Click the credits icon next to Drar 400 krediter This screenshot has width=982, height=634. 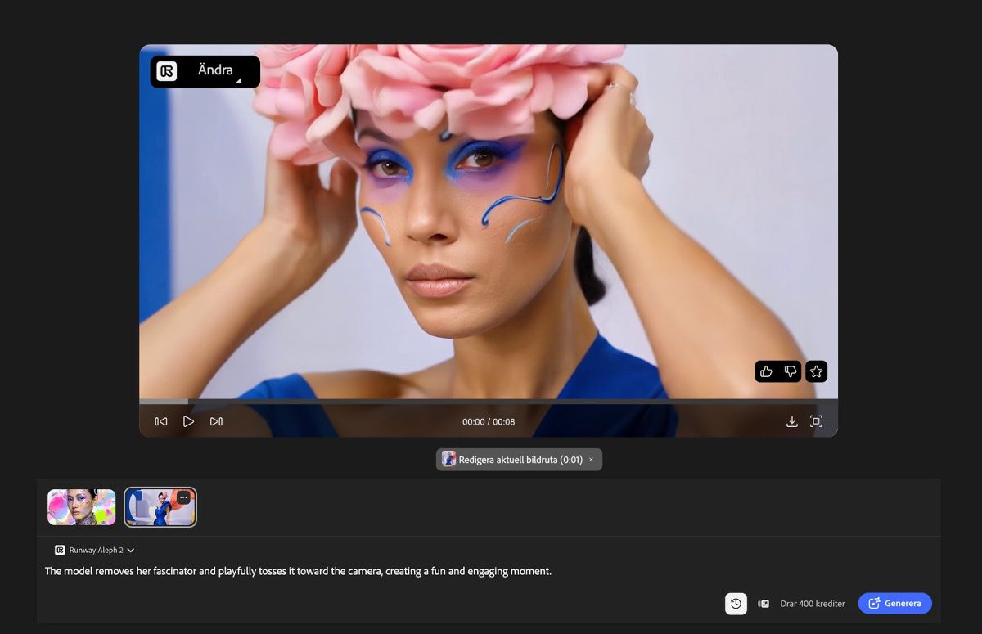tap(764, 604)
